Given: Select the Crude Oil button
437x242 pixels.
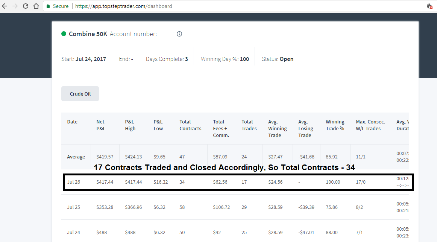Looking at the screenshot, I should (x=80, y=94).
